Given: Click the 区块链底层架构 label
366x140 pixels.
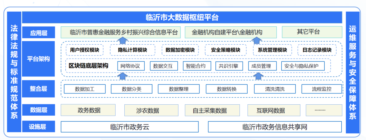Looking at the screenshot, I should (88, 65).
